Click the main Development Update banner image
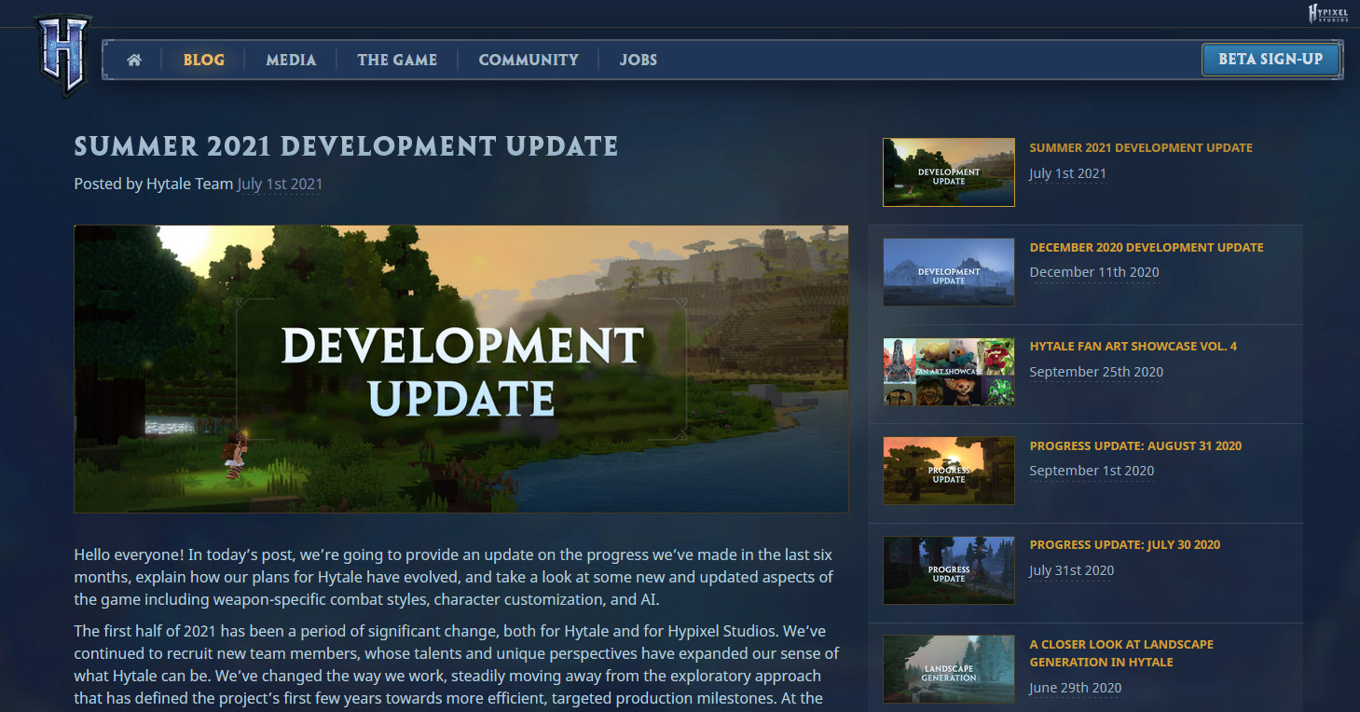Screen dimensions: 1360x712 461,369
